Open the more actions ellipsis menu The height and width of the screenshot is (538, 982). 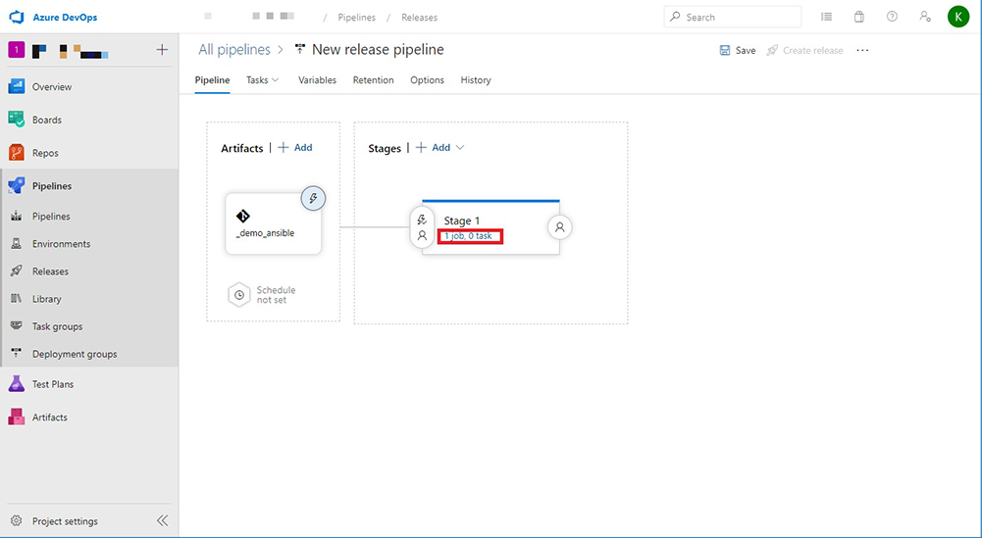click(x=862, y=51)
